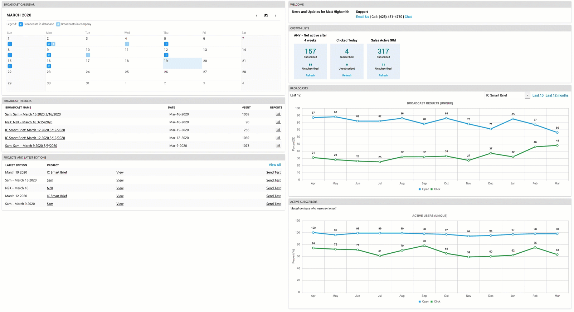Click the 157 Subscribed count
574x312 pixels.
310,51
